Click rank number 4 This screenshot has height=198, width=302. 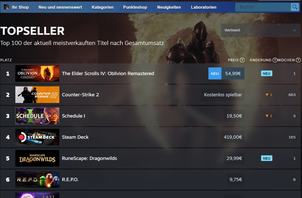pos(8,137)
